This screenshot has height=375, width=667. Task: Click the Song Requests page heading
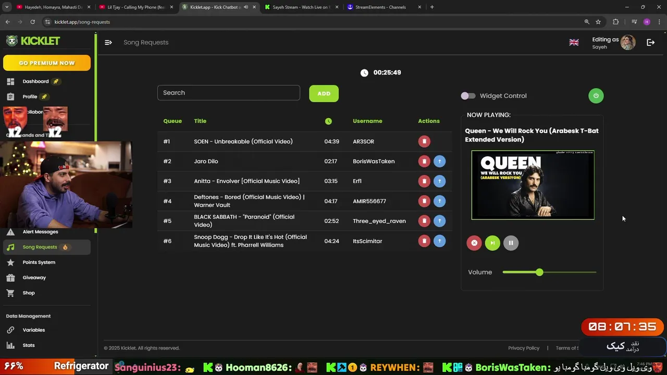pos(146,42)
